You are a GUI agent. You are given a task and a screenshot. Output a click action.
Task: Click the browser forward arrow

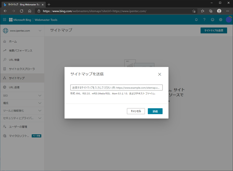tap(14, 11)
